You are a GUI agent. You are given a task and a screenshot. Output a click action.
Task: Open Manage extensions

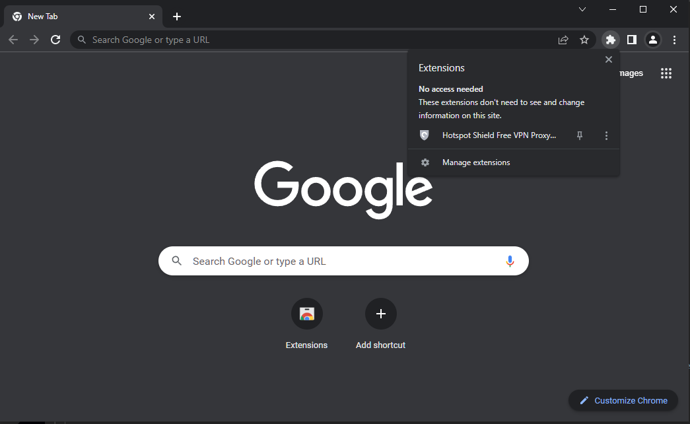(514, 162)
